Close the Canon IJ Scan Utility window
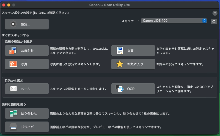220x136 pixels. click(x=4, y=5)
